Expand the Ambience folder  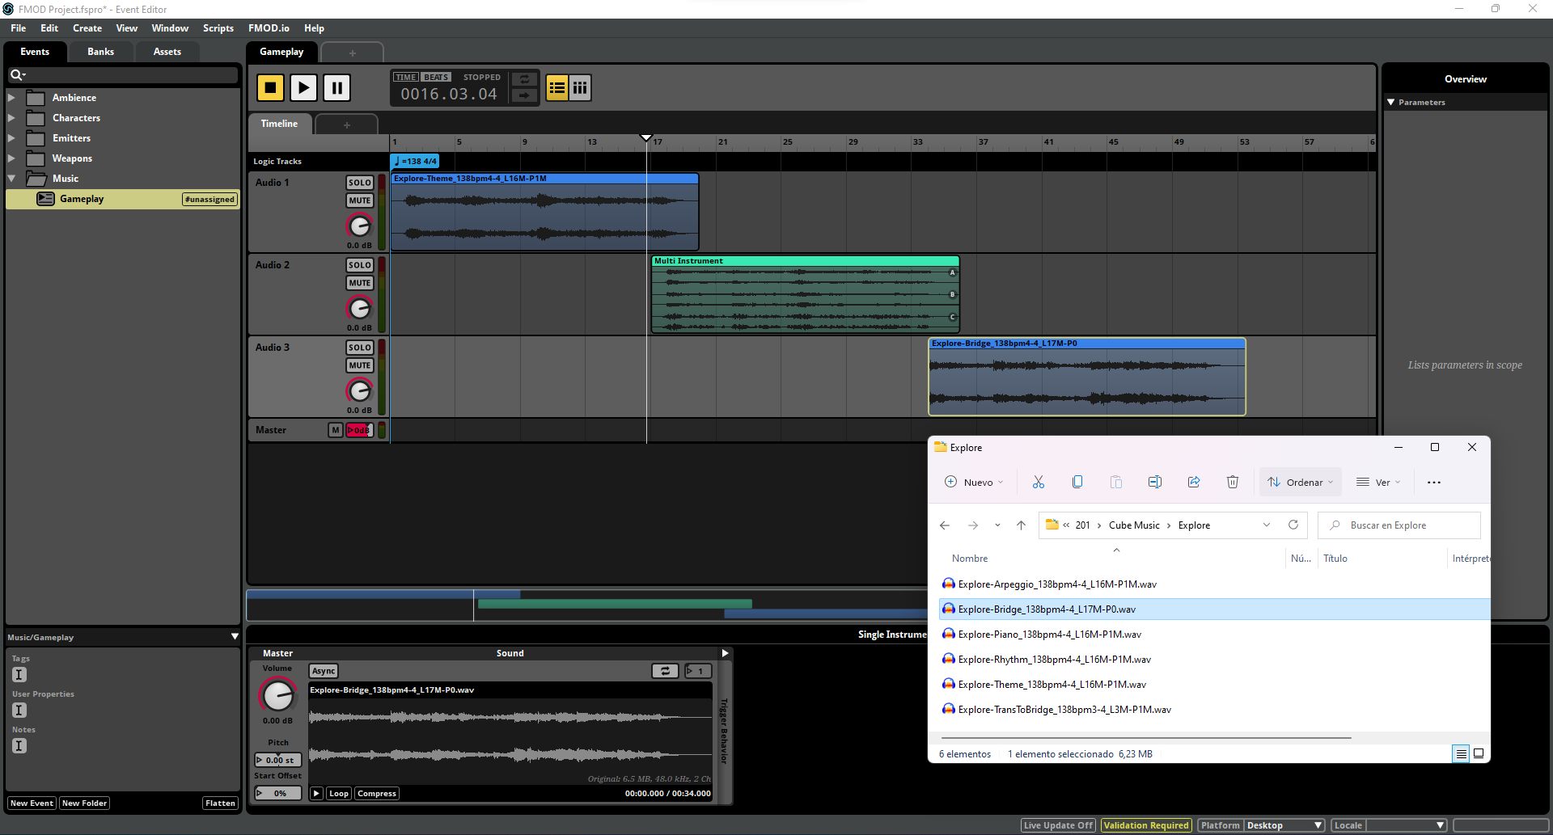point(11,98)
